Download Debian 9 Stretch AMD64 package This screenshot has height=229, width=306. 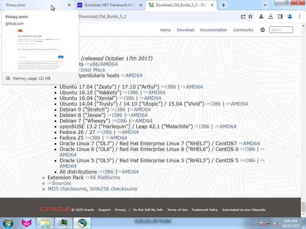(x=142, y=109)
